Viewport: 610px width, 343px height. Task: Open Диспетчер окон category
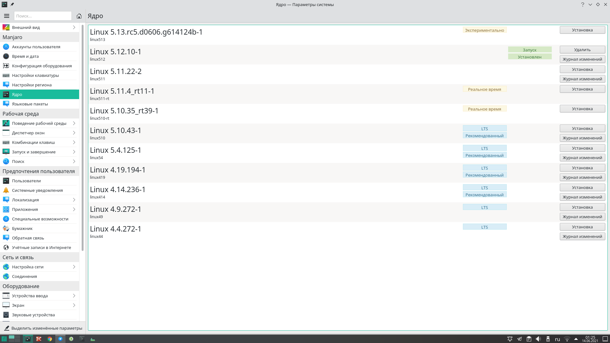coord(39,133)
